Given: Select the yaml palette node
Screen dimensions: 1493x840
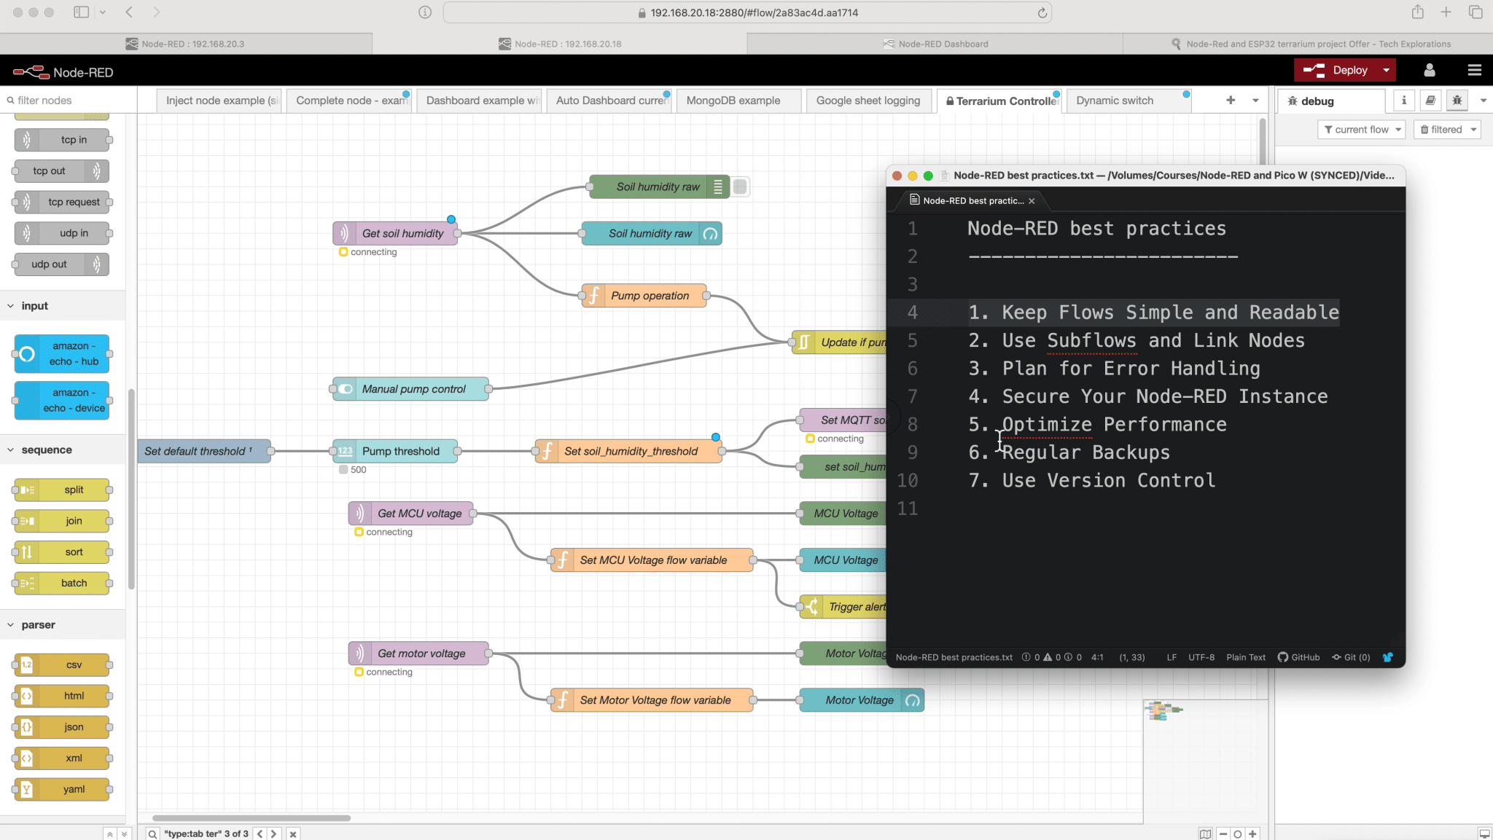Looking at the screenshot, I should pyautogui.click(x=63, y=790).
